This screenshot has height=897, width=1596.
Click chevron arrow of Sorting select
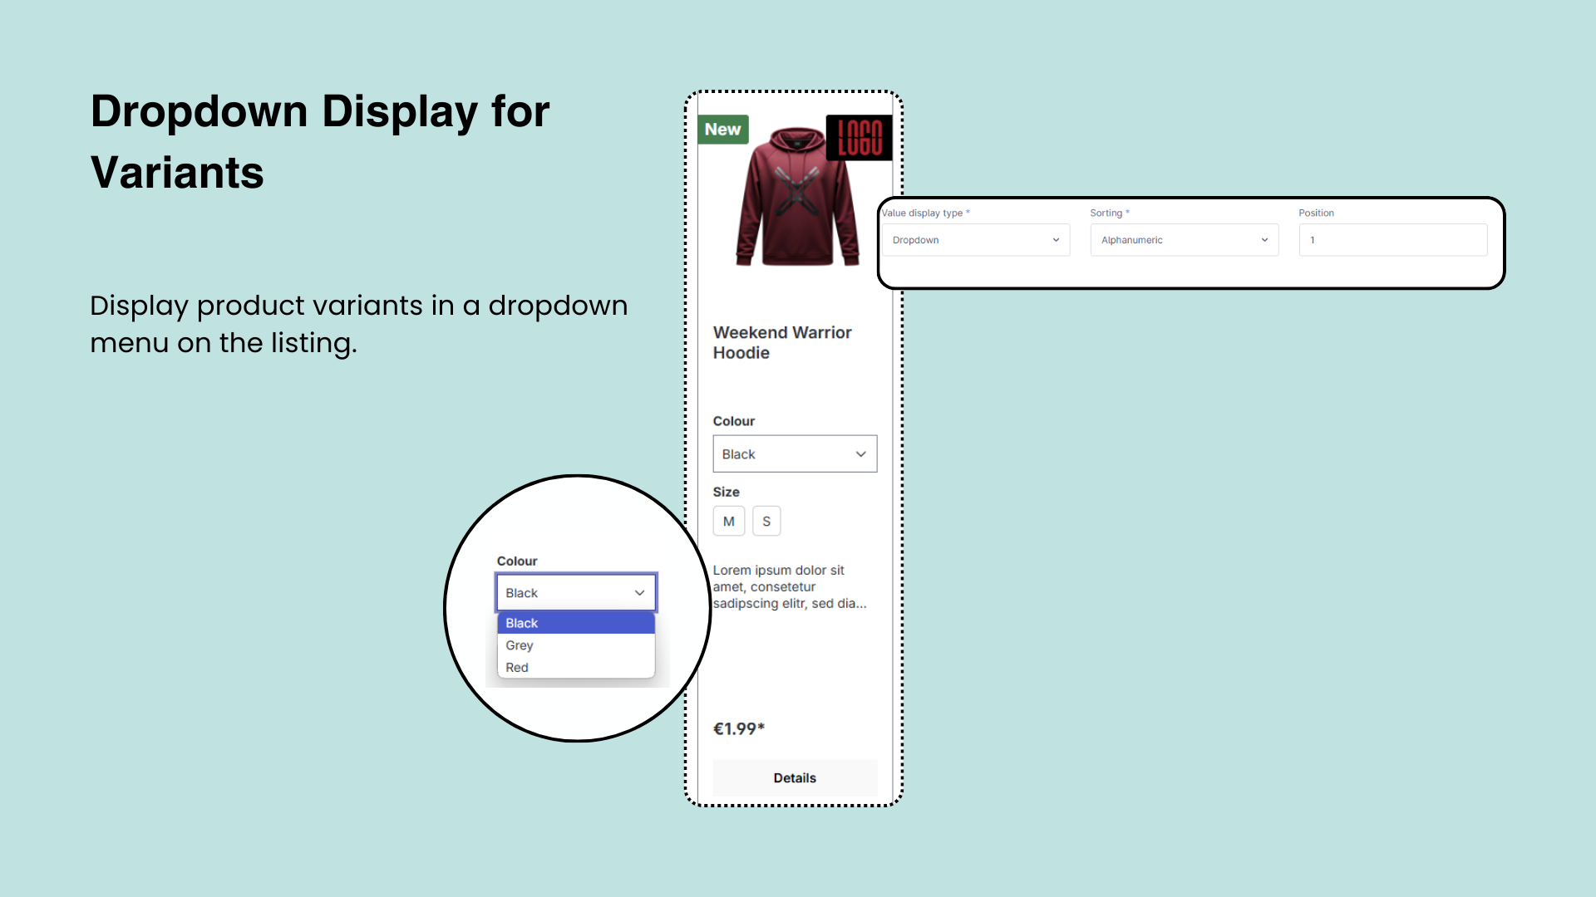(1264, 240)
